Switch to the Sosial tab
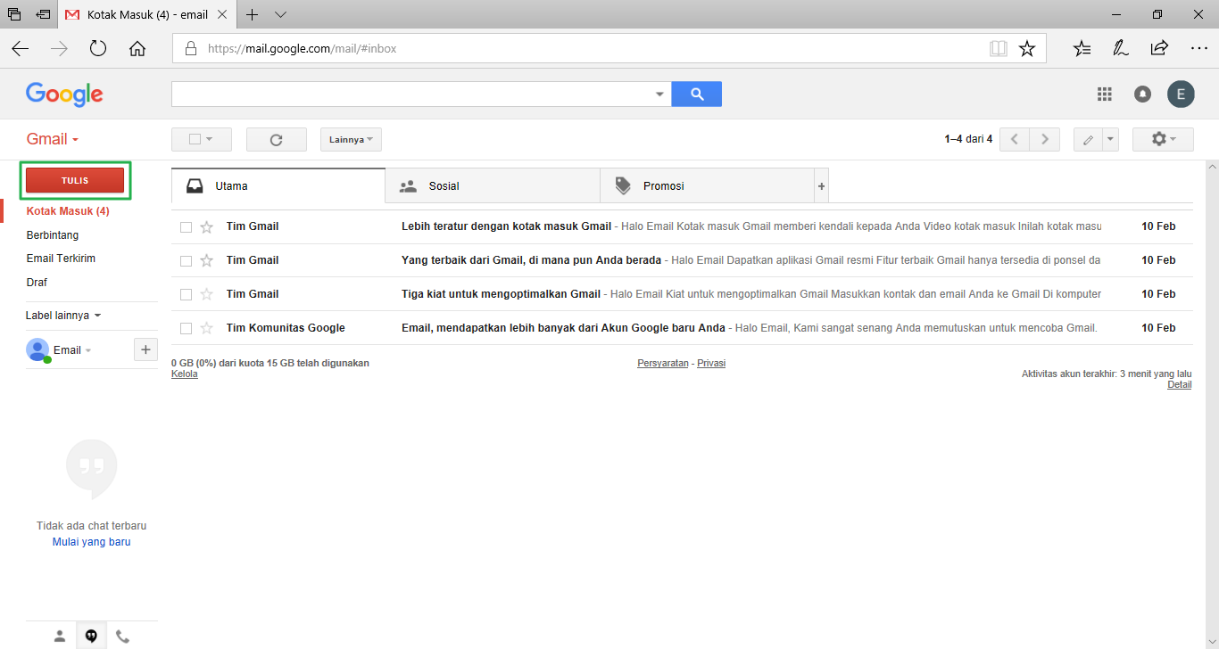This screenshot has height=649, width=1219. [493, 186]
